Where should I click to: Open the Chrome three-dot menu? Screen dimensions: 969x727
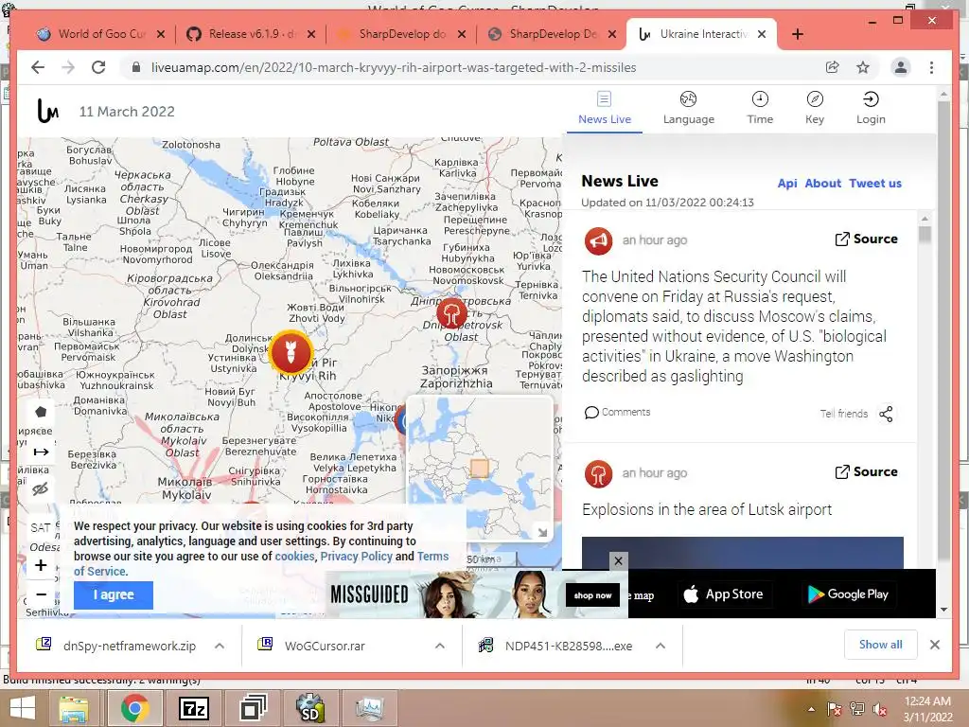[x=931, y=67]
